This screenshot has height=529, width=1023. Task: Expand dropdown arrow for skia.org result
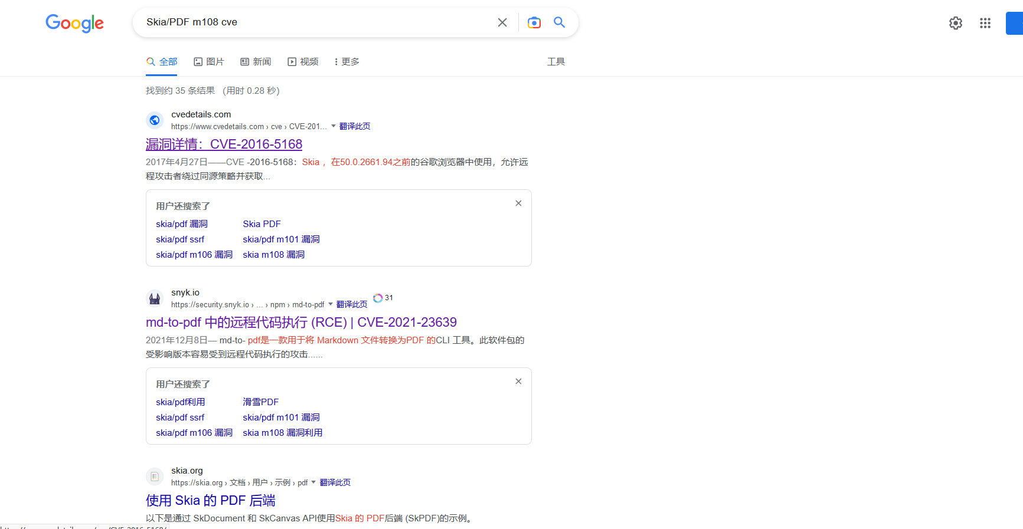point(313,482)
